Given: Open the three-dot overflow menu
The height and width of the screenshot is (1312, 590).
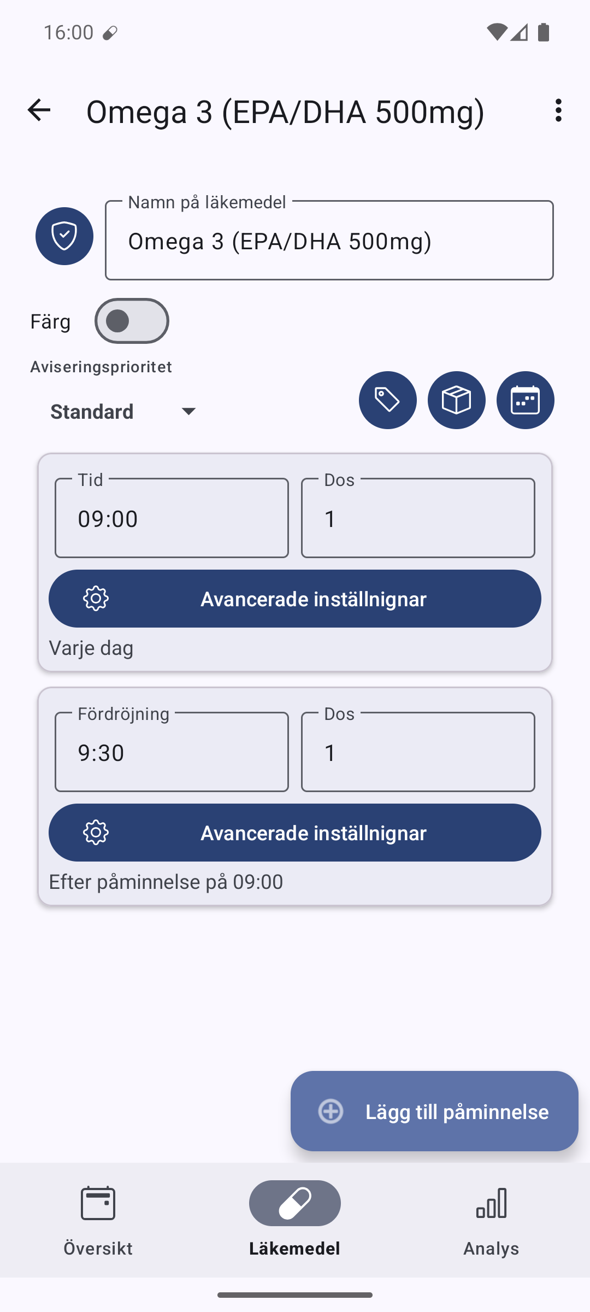Looking at the screenshot, I should 558,110.
